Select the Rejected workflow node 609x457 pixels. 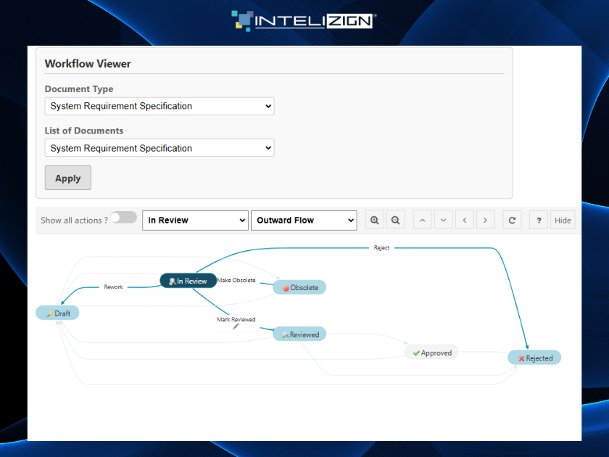coord(534,357)
